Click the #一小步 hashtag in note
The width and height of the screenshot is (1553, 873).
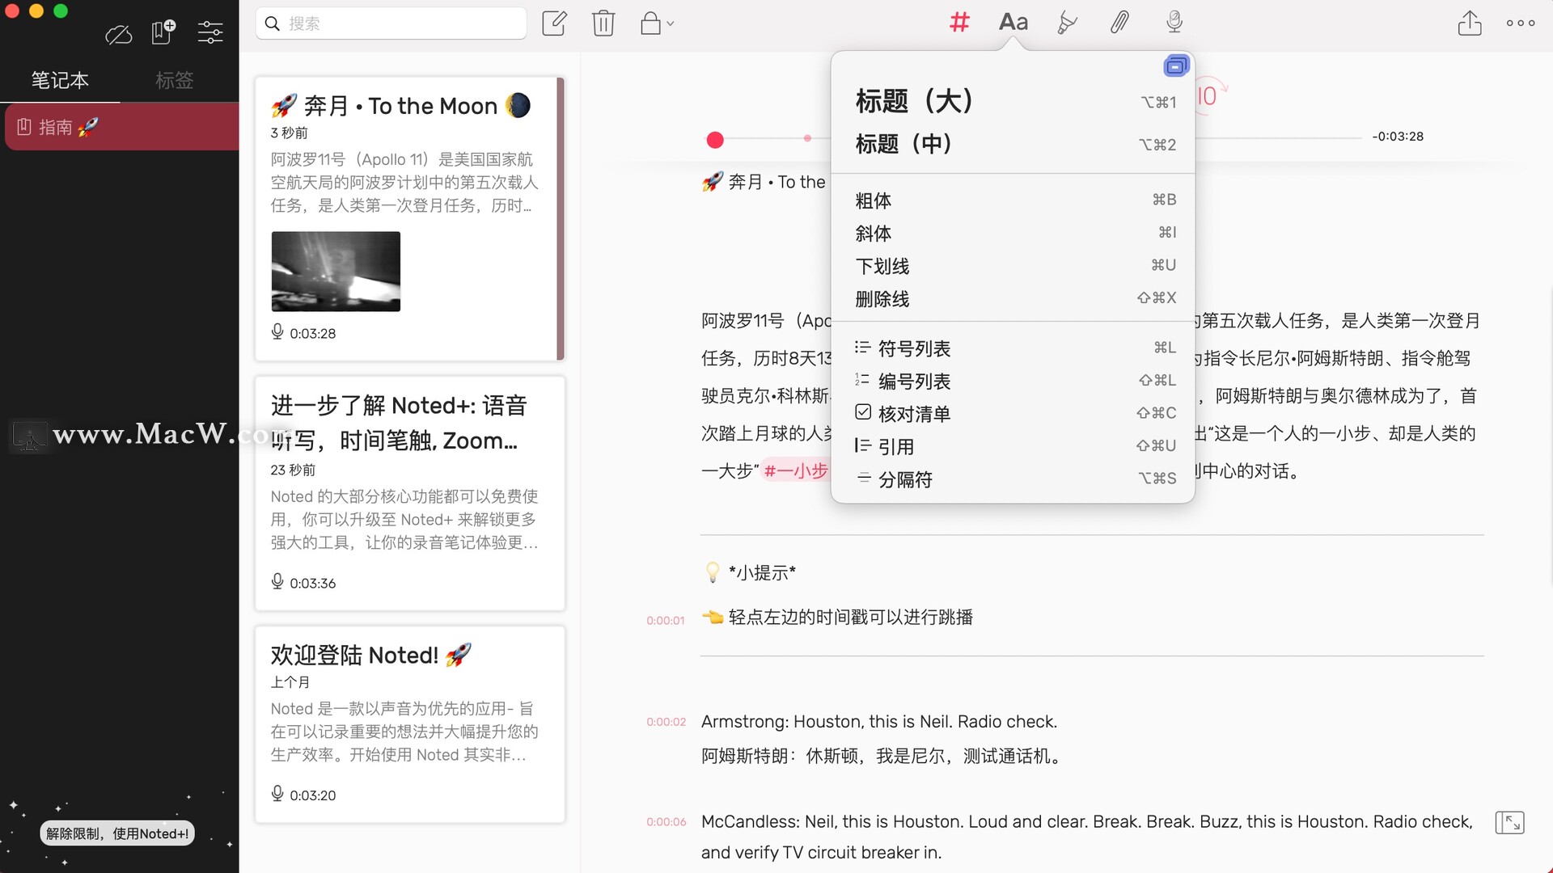coord(796,470)
